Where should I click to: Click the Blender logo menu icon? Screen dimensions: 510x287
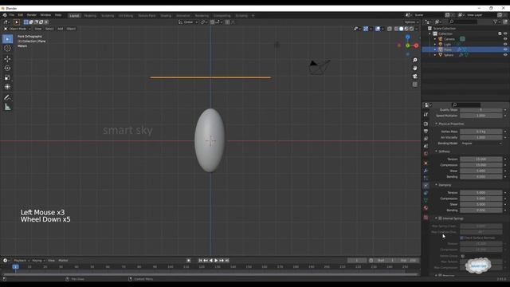5,15
